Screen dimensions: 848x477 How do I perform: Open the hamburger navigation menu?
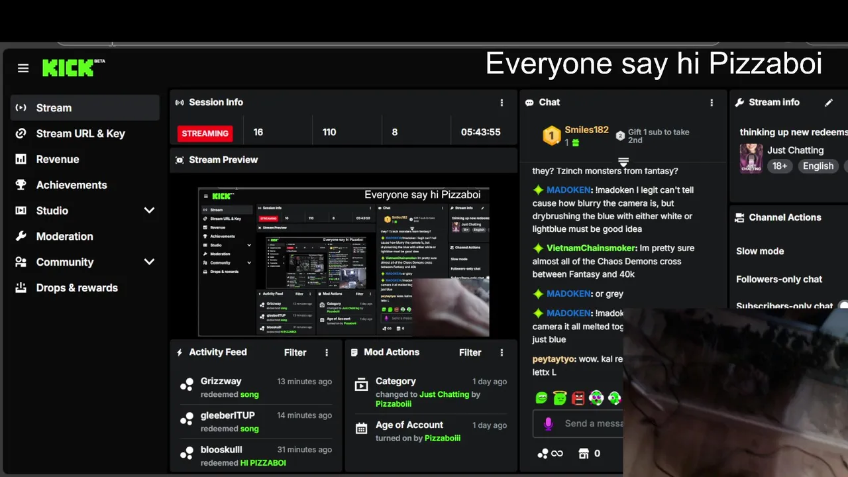tap(23, 68)
